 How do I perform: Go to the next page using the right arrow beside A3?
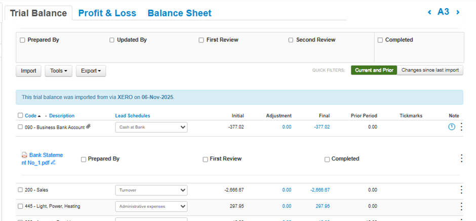pos(458,12)
